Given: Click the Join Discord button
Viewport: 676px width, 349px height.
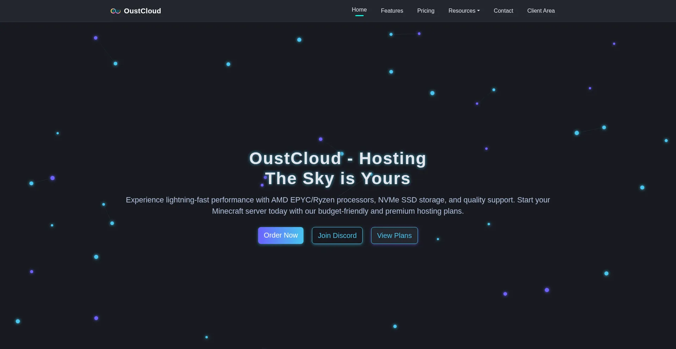Looking at the screenshot, I should (x=337, y=235).
